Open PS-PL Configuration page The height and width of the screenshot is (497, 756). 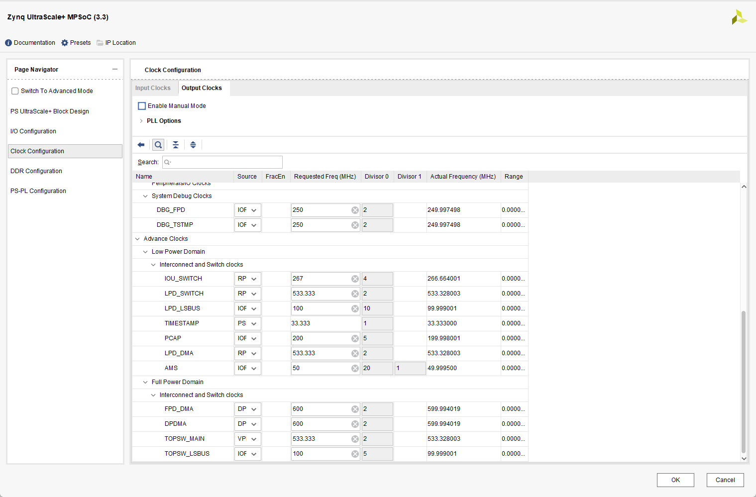pos(38,191)
